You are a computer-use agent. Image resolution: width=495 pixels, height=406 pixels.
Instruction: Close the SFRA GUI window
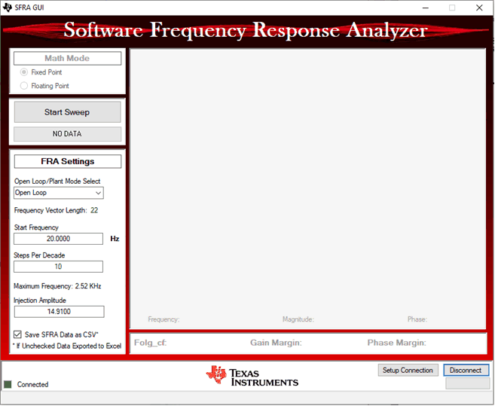tap(479, 7)
